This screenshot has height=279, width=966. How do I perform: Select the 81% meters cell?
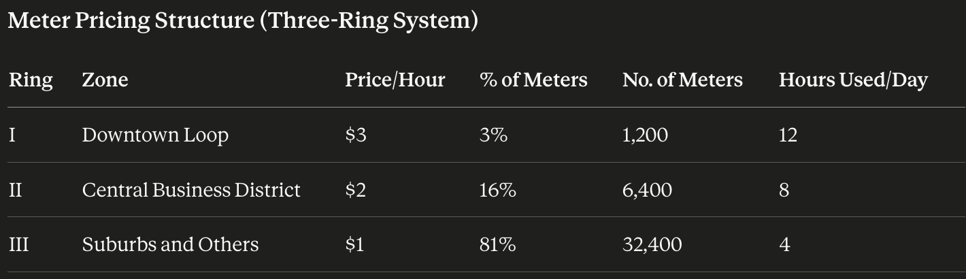497,244
